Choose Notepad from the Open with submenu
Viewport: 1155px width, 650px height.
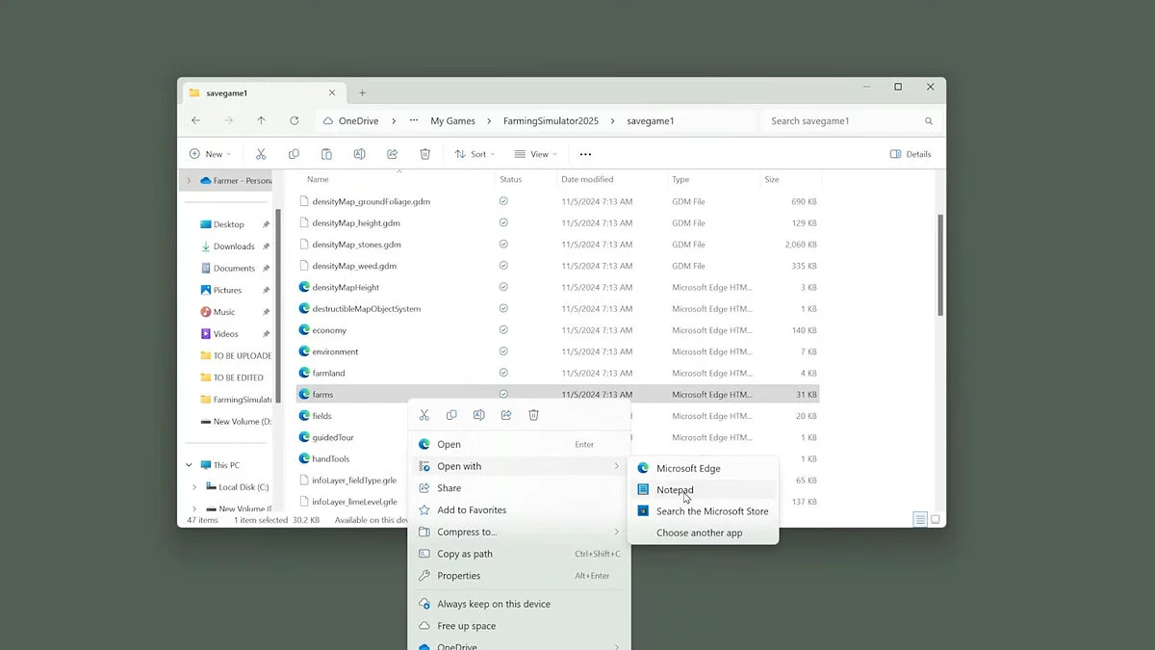click(675, 490)
